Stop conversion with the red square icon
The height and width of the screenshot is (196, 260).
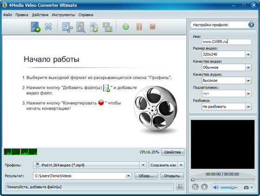coord(153,26)
